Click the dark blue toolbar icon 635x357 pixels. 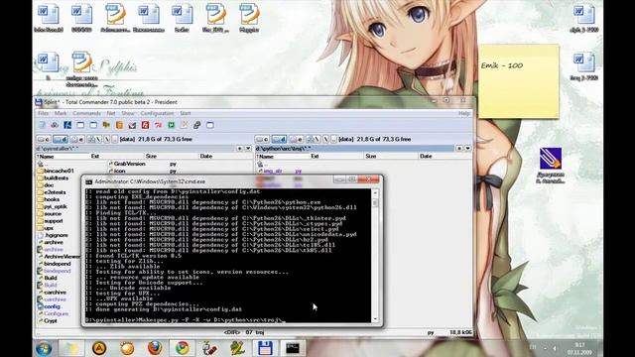67,125
